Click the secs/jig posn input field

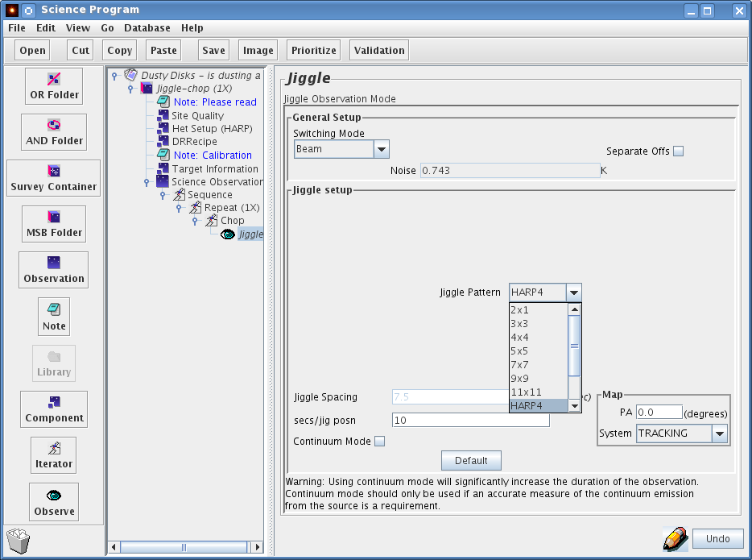click(470, 421)
